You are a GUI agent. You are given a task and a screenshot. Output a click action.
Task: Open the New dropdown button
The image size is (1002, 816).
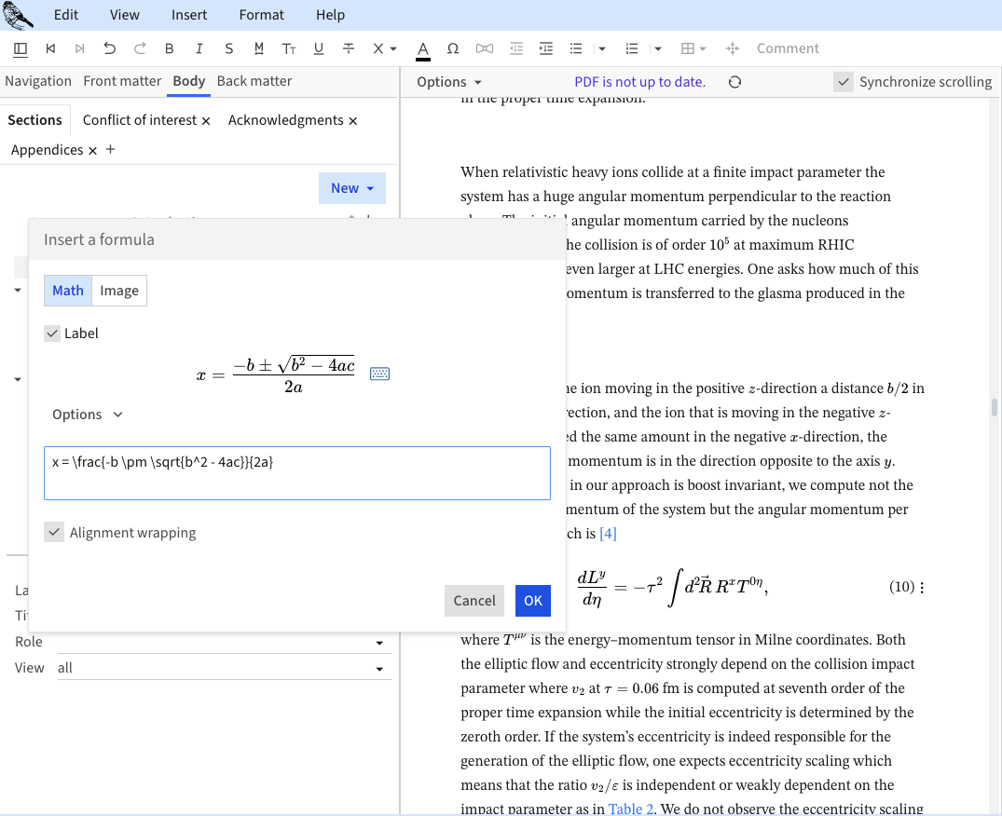351,188
